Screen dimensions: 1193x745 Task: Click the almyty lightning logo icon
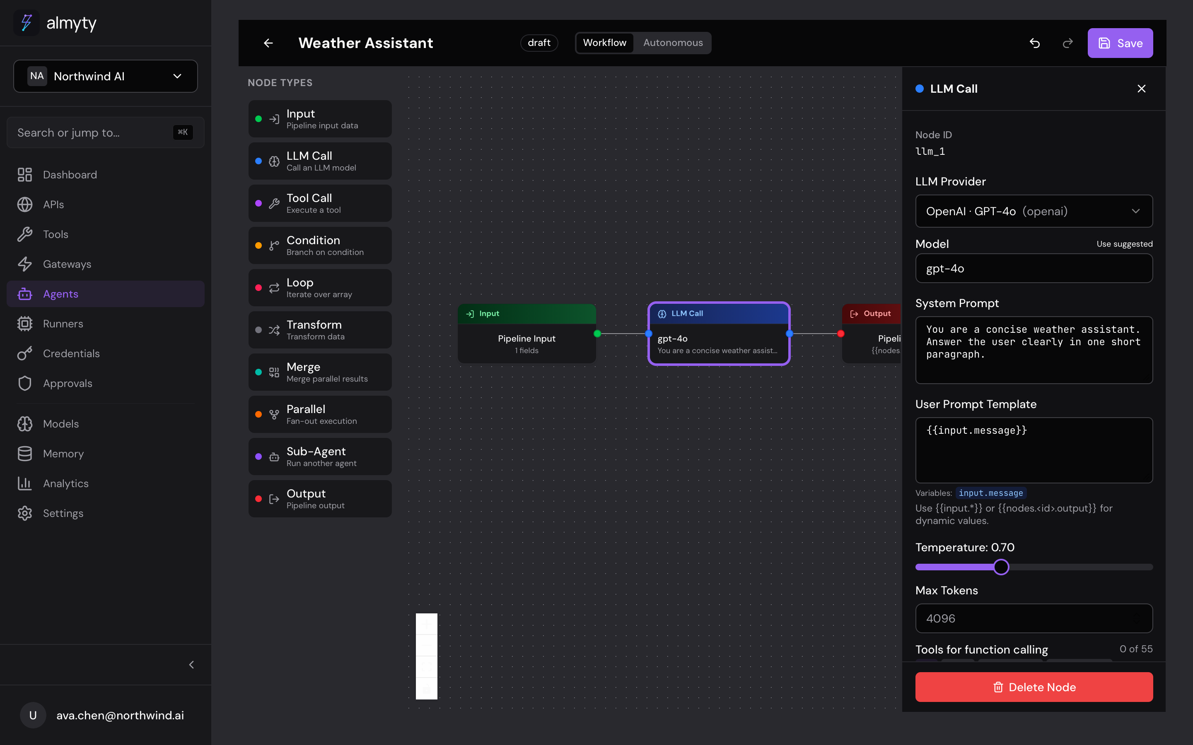(x=26, y=23)
